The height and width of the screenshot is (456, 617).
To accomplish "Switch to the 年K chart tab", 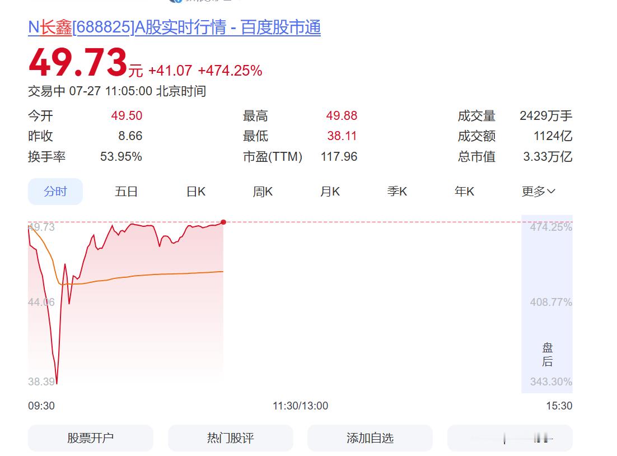I will pyautogui.click(x=464, y=192).
